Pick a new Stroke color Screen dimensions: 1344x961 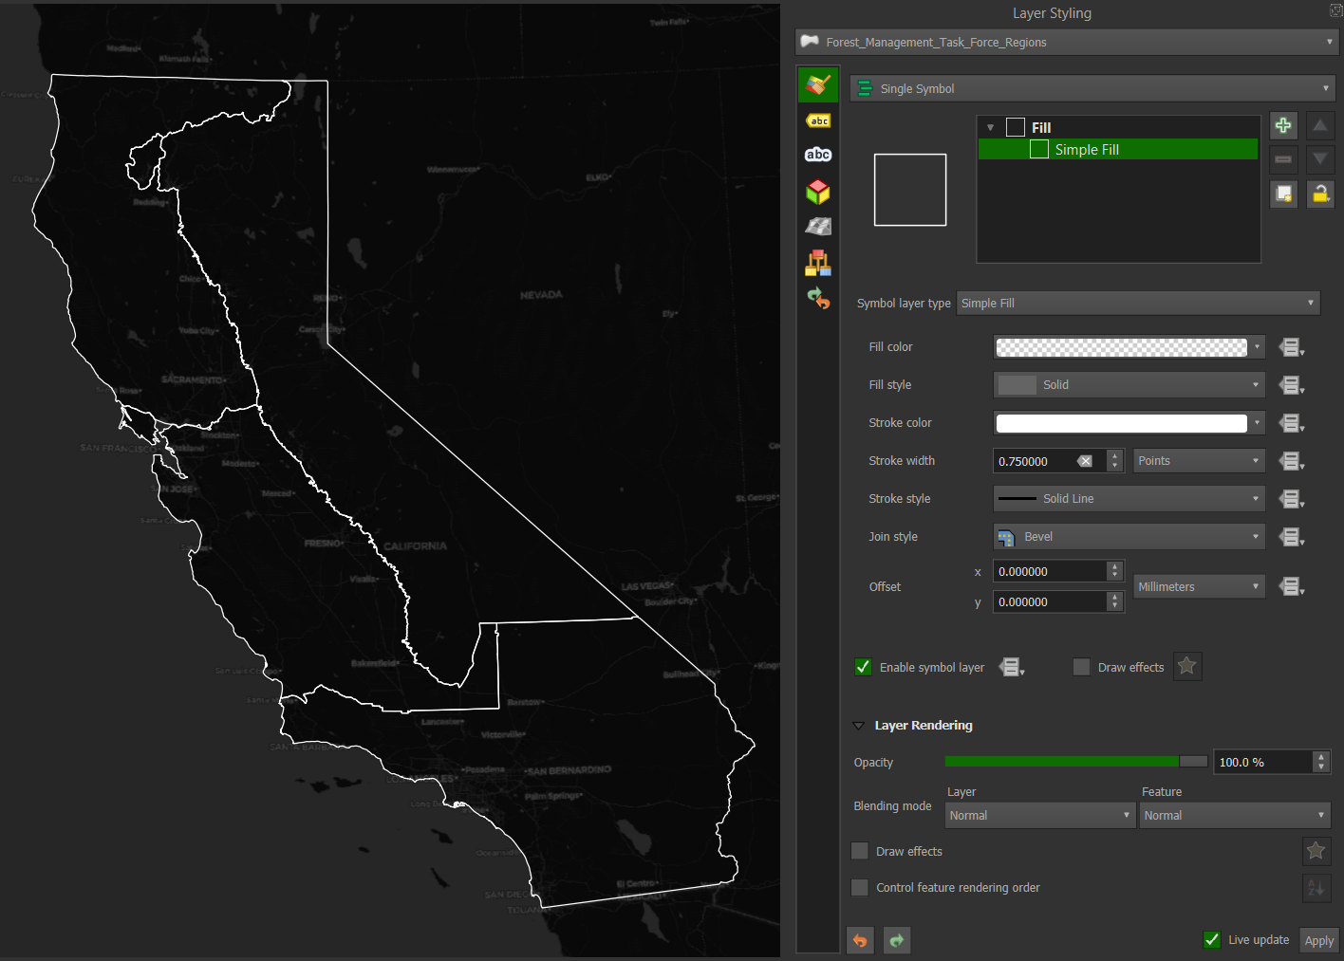point(1126,422)
